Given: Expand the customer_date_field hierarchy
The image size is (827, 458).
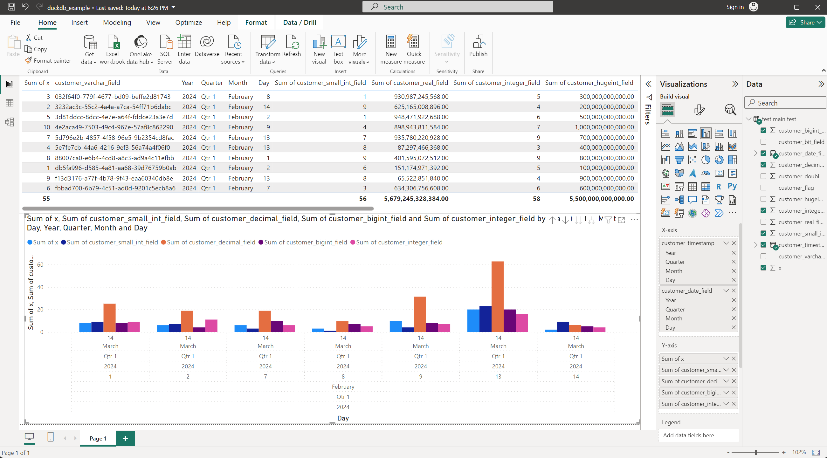Looking at the screenshot, I should [x=755, y=154].
